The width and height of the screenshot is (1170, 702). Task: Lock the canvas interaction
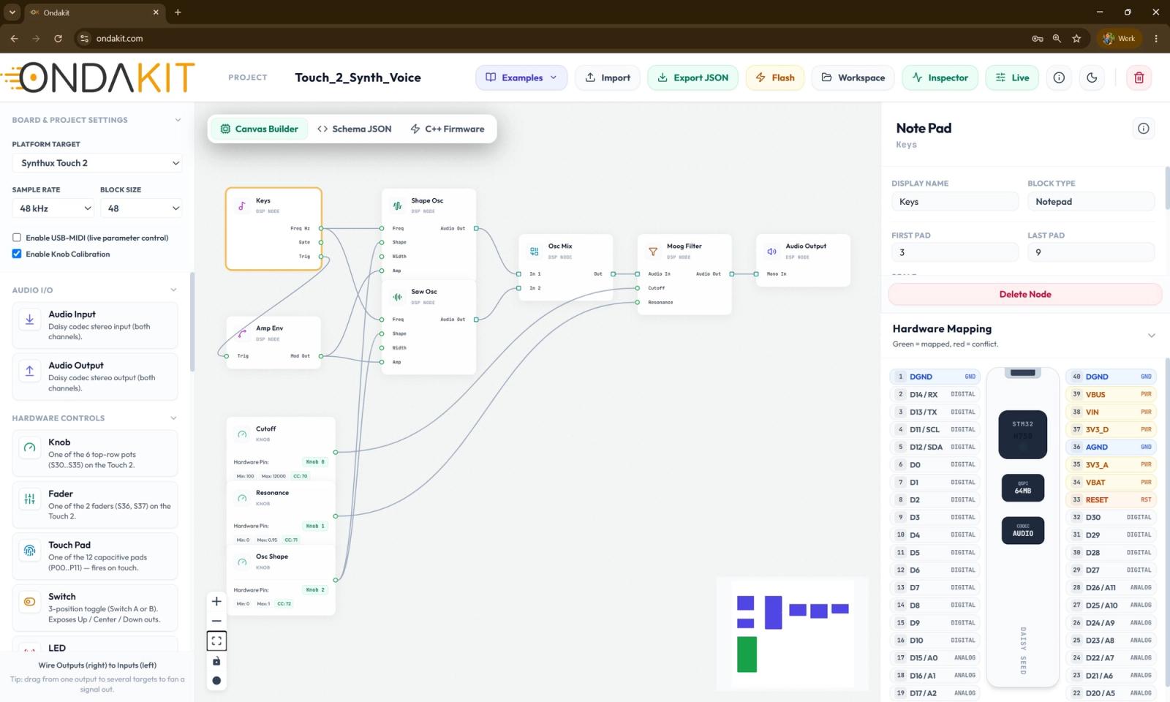216,661
